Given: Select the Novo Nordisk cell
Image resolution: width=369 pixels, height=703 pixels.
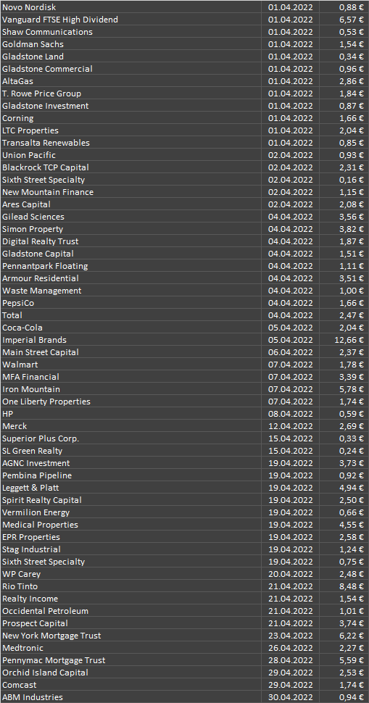Looking at the screenshot, I should (131, 7).
